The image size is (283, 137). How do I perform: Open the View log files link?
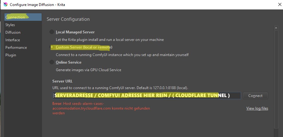coord(257,108)
